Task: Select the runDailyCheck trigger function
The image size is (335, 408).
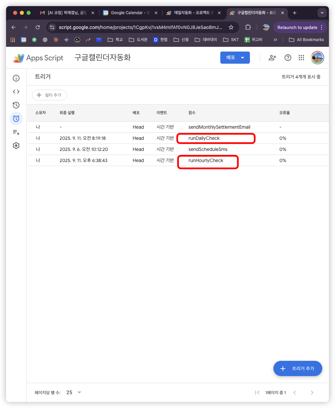Action: 204,138
